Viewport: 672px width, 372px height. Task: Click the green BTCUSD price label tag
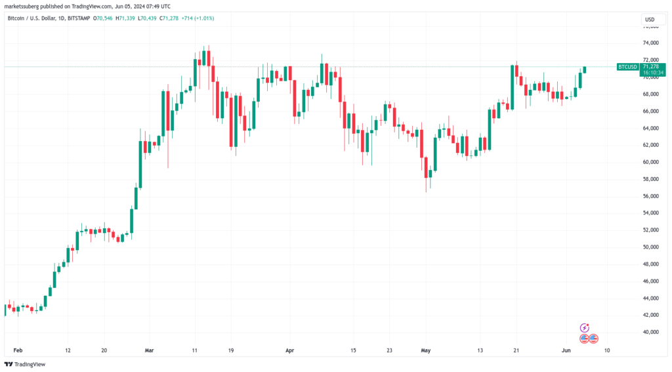point(628,67)
